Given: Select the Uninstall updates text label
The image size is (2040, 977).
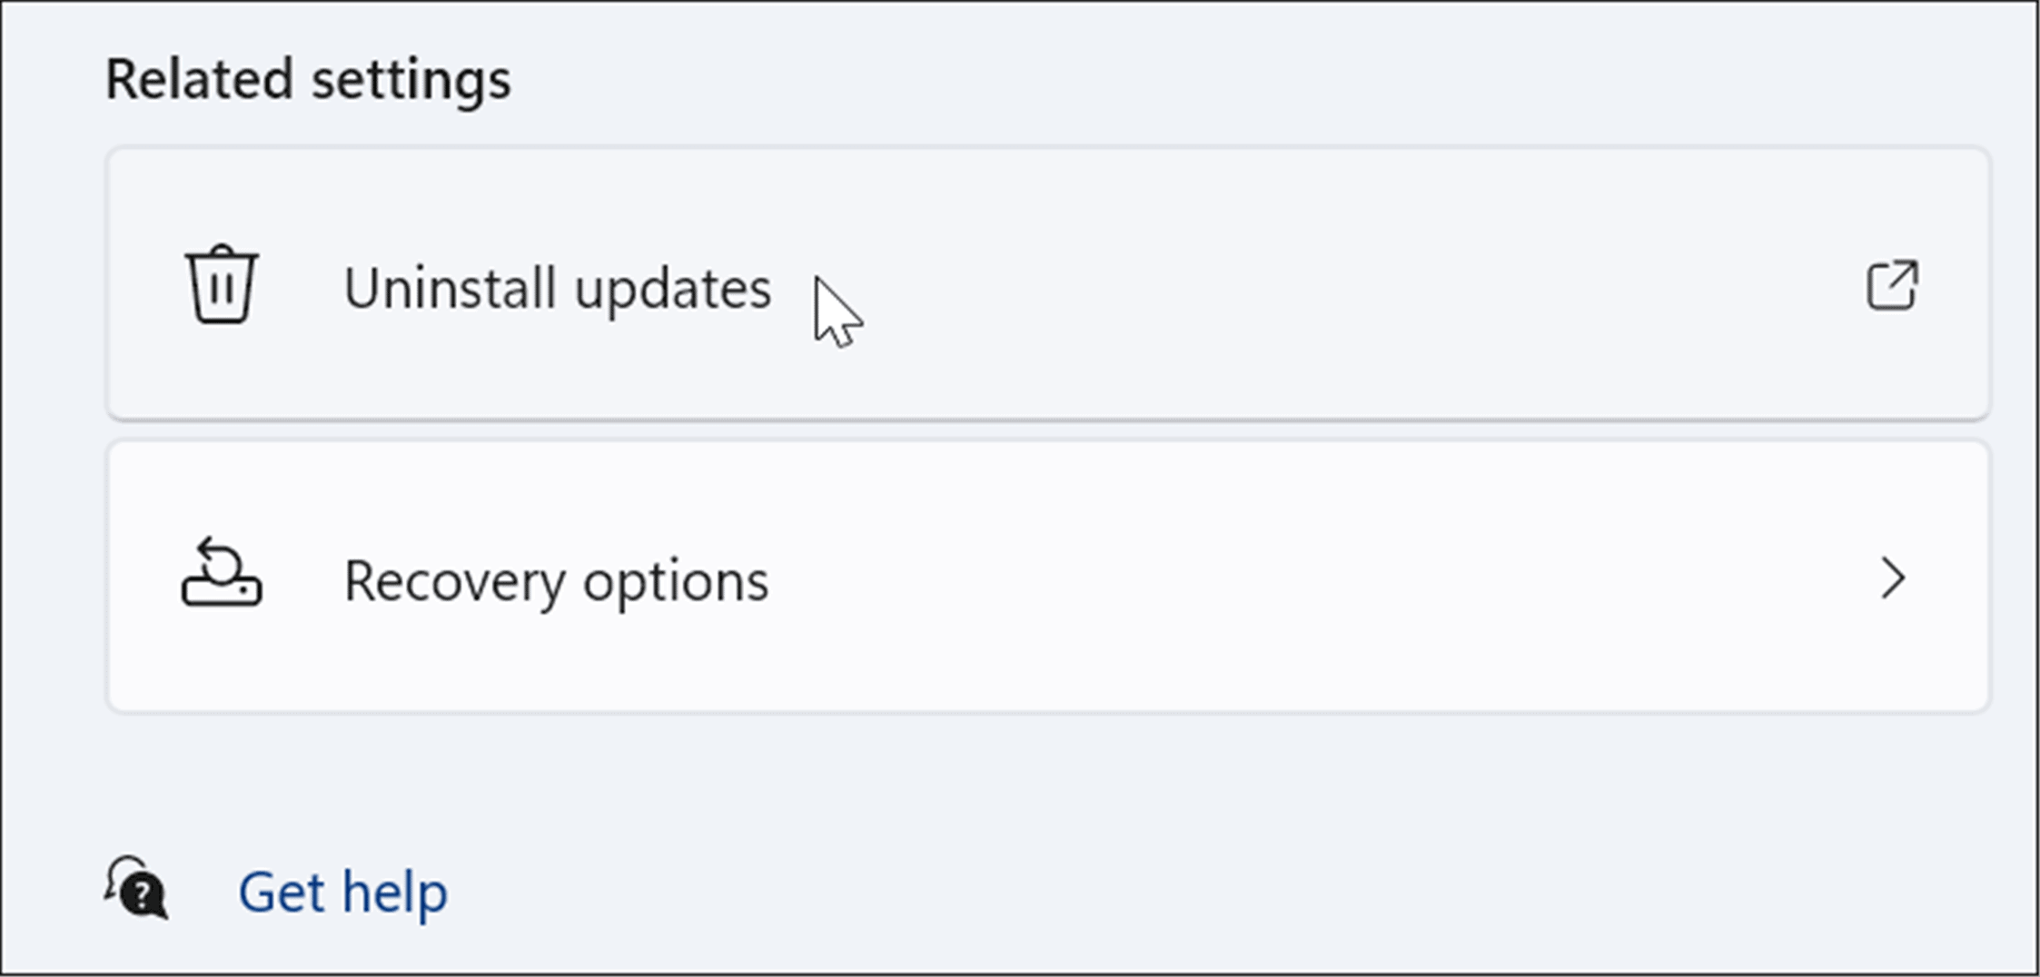Looking at the screenshot, I should (x=557, y=289).
